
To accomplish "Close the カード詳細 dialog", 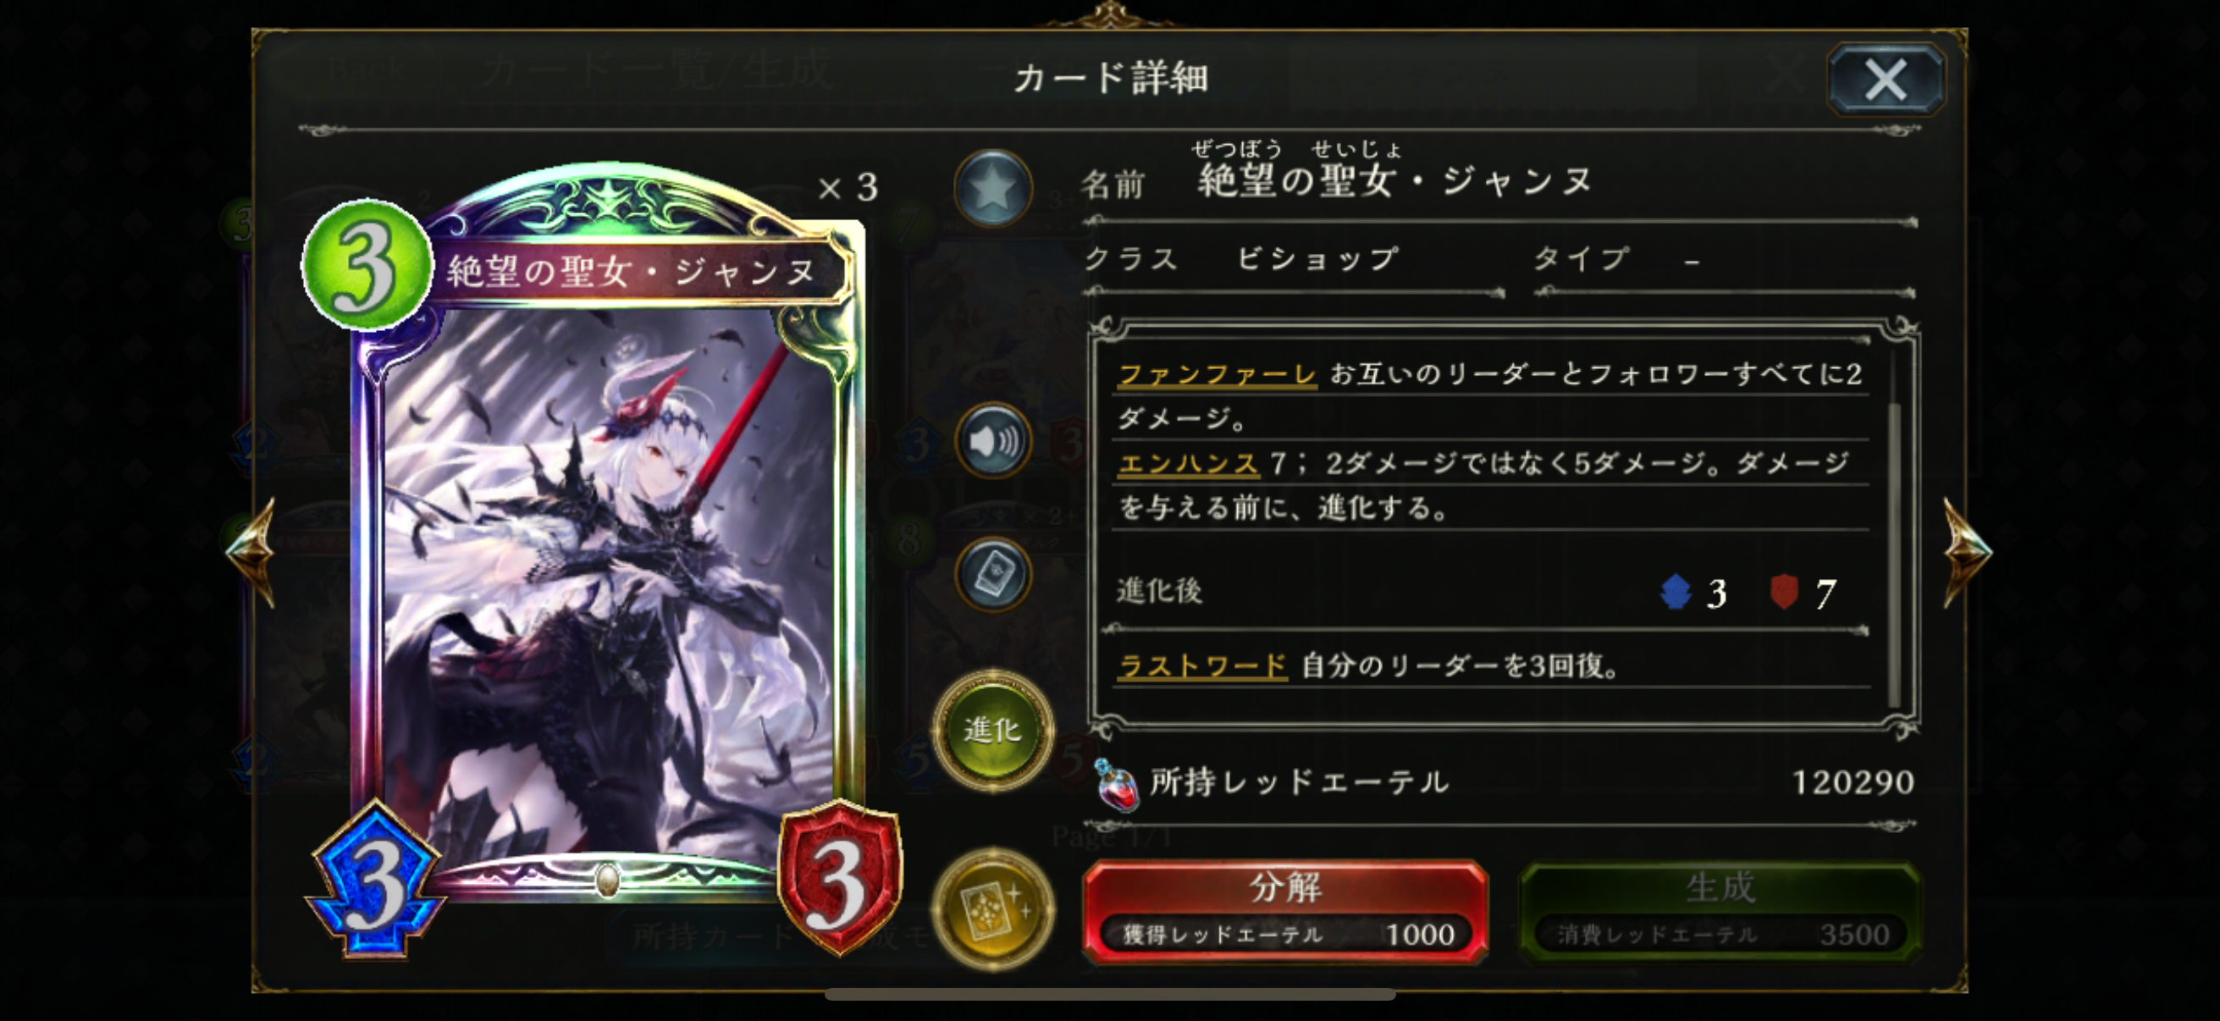I will pos(1886,80).
